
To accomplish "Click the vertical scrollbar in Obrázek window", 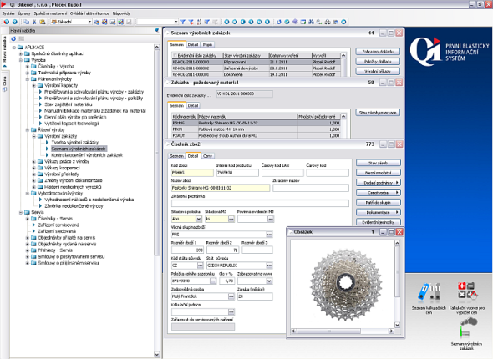I will [398, 284].
